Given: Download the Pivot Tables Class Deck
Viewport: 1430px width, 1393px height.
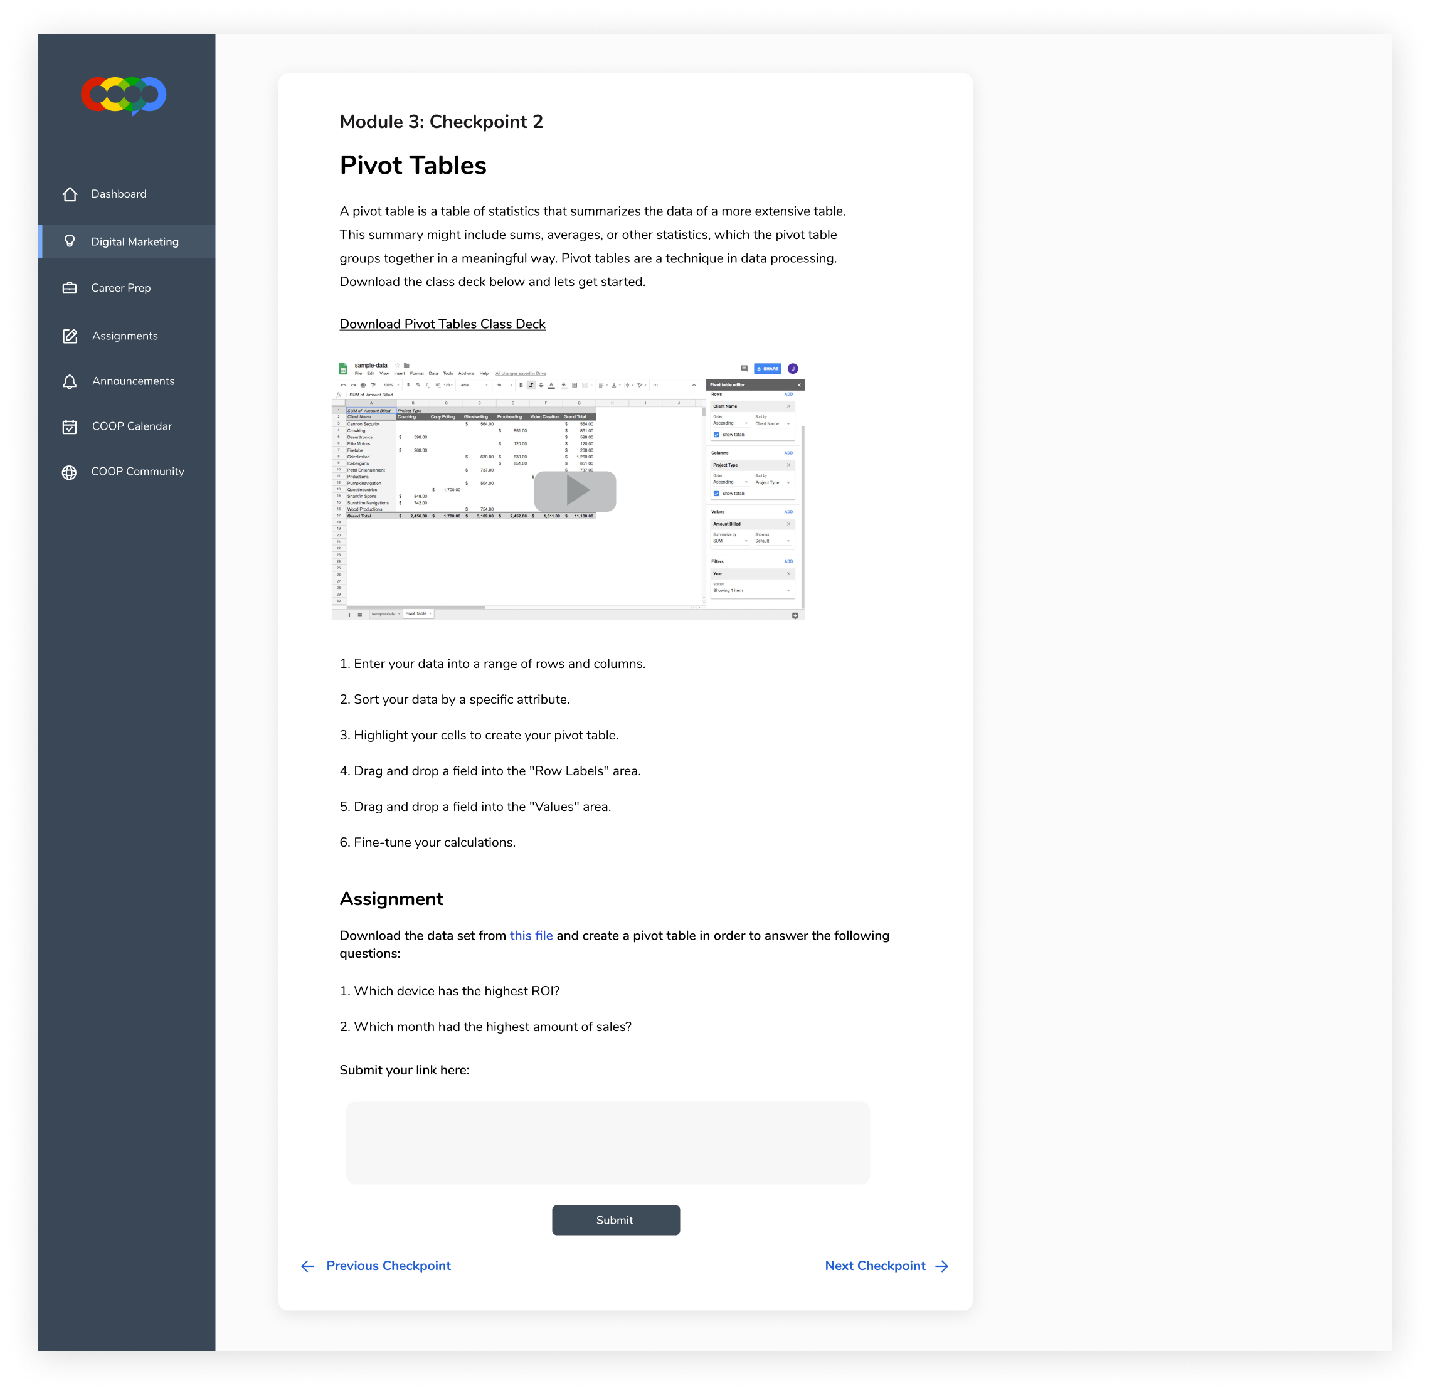Looking at the screenshot, I should point(443,324).
